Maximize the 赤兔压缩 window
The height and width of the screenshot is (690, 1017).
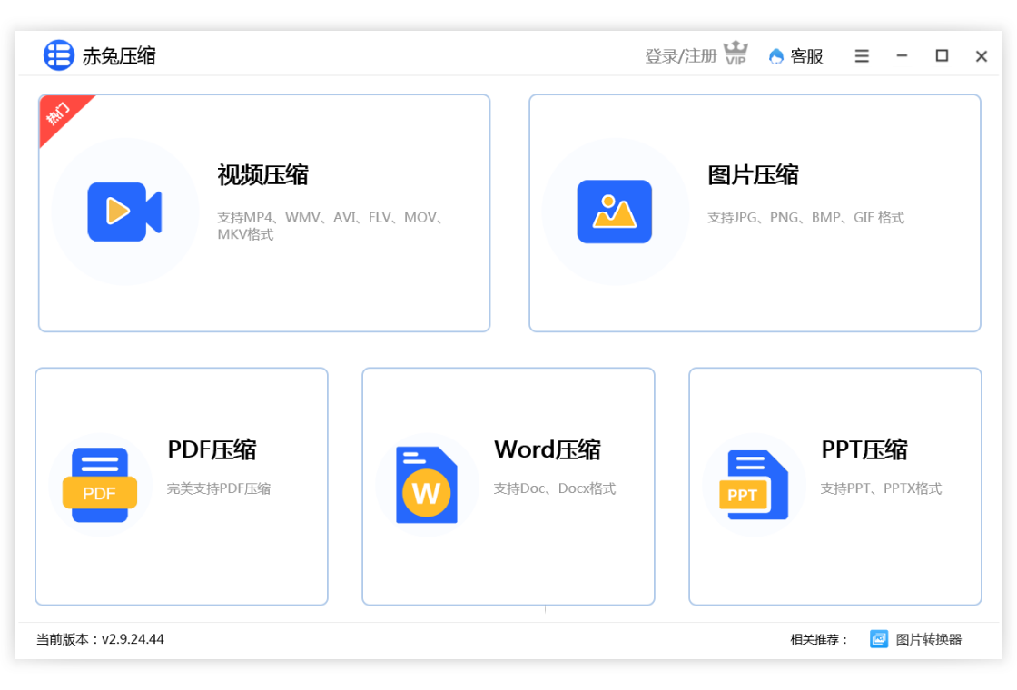942,55
